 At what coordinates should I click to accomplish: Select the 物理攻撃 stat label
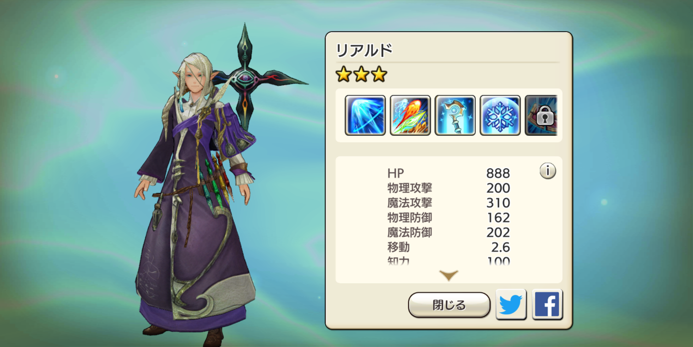coord(410,188)
